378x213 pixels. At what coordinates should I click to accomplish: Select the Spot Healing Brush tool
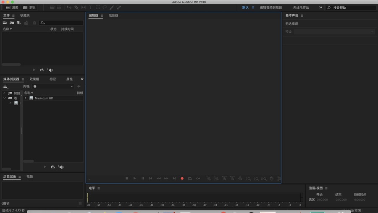tap(119, 8)
